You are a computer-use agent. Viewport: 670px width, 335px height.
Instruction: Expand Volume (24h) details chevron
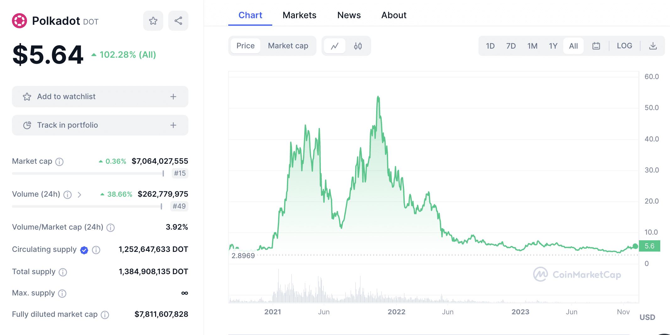pyautogui.click(x=79, y=195)
